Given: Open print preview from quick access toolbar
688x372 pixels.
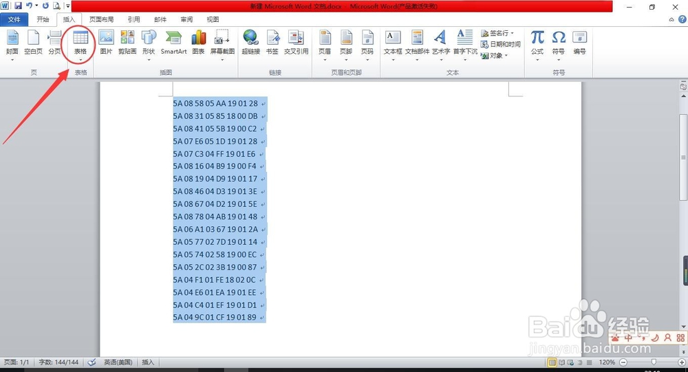Looking at the screenshot, I should click(x=57, y=6).
